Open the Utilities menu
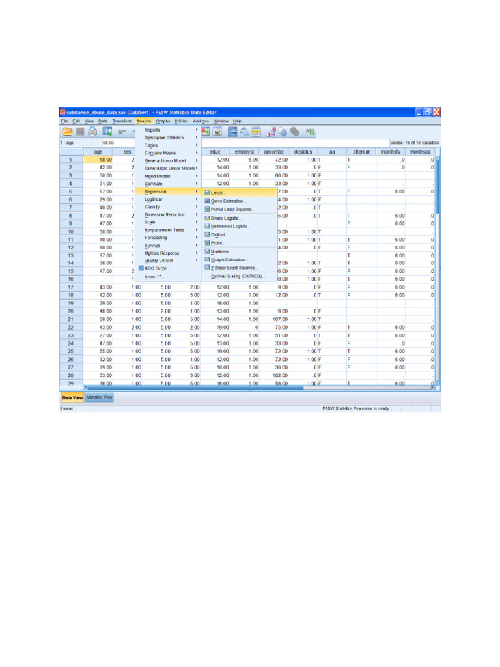 [181, 121]
